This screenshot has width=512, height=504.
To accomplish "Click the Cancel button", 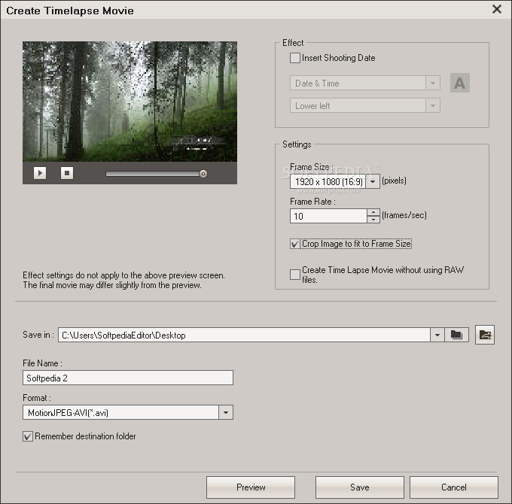I will pos(454,487).
